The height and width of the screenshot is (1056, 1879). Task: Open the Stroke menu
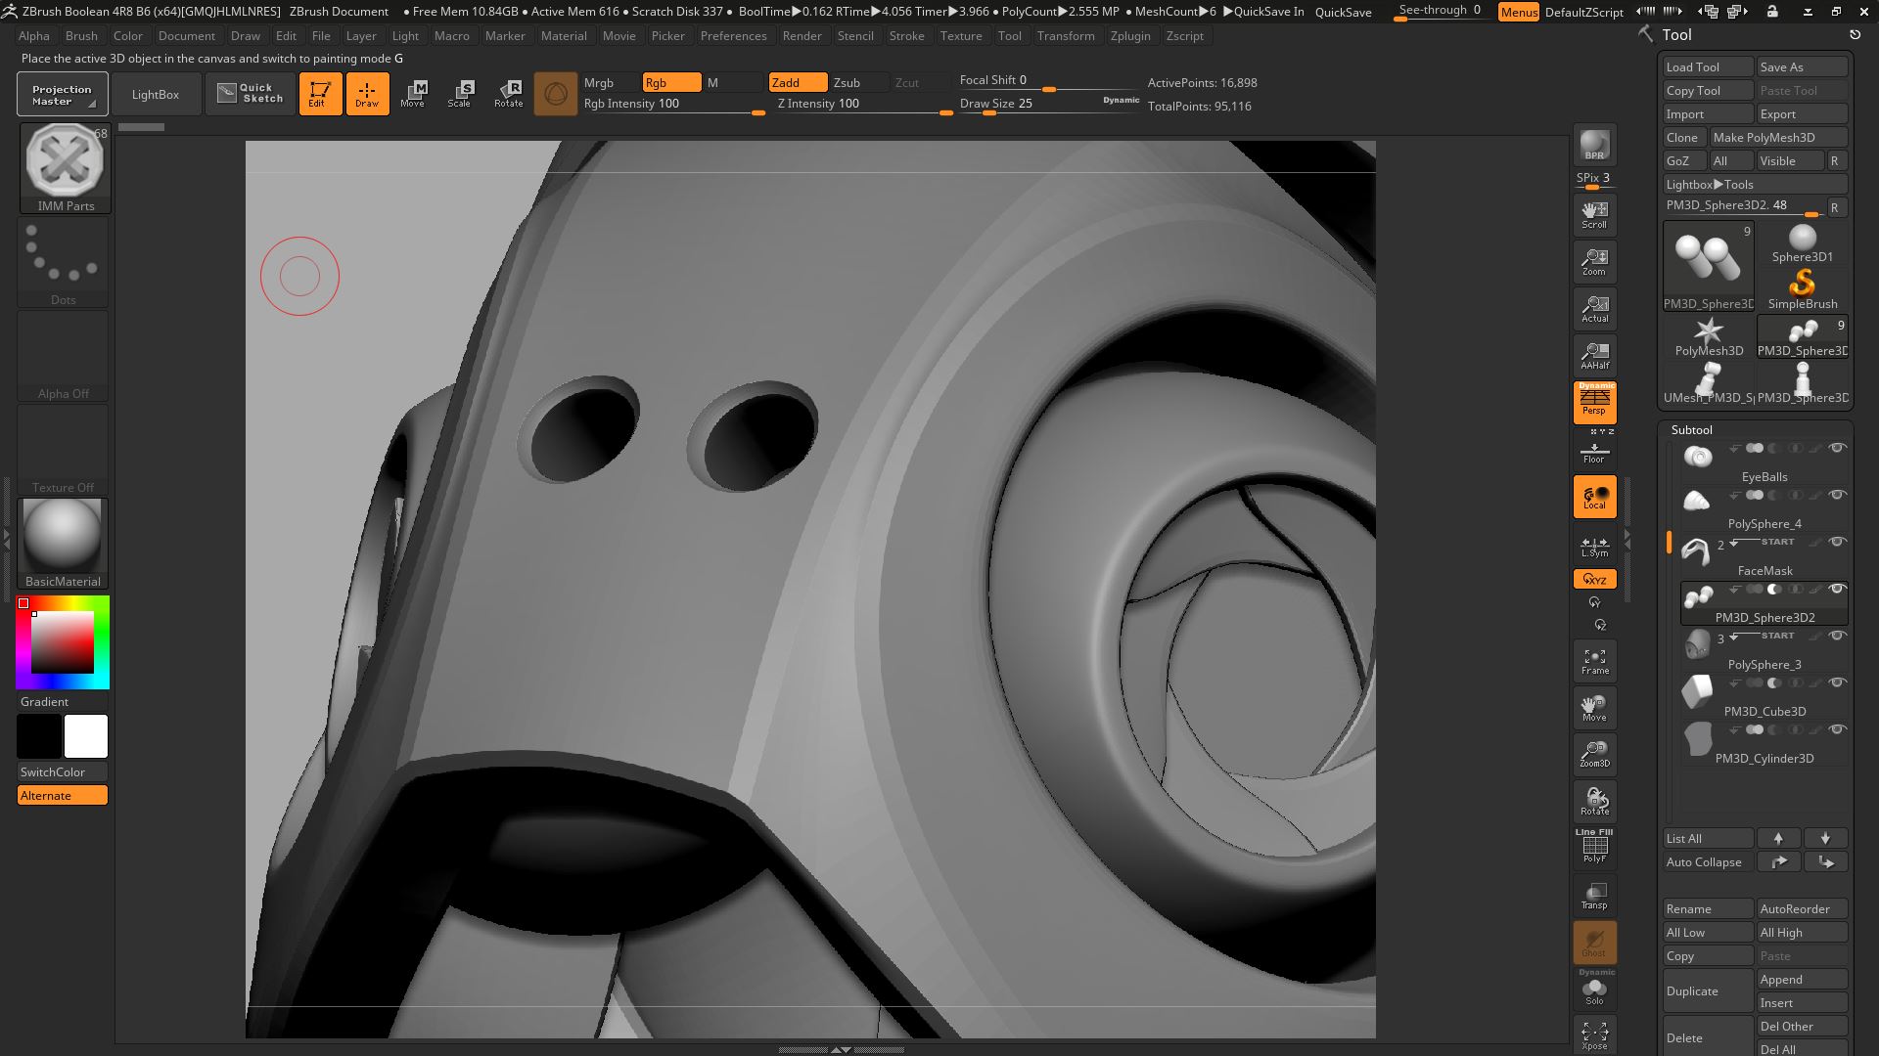tap(906, 35)
